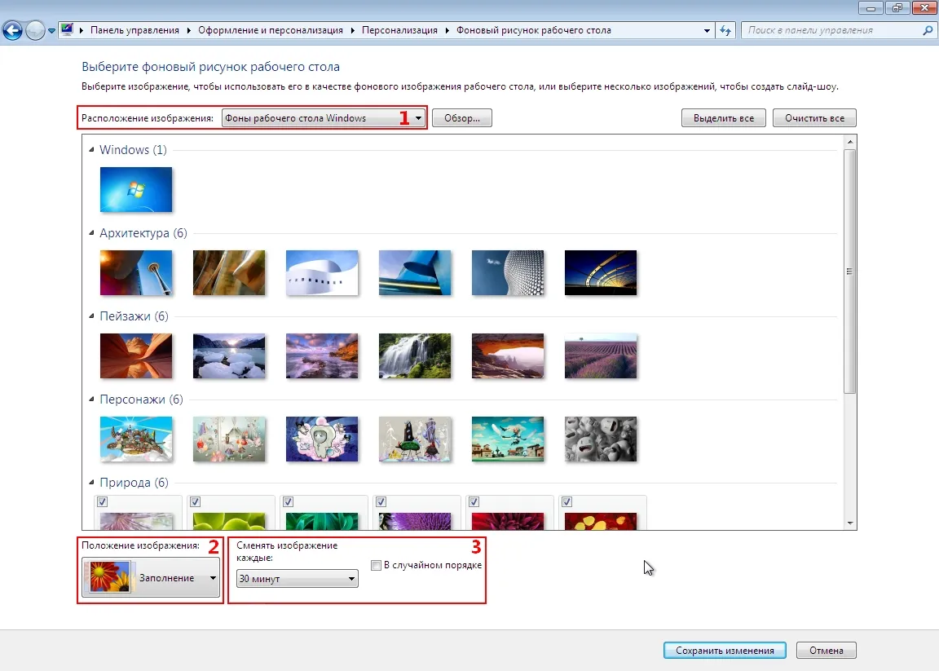Go to Персонализация breadcrumb
This screenshot has height=671, width=939.
pos(399,30)
